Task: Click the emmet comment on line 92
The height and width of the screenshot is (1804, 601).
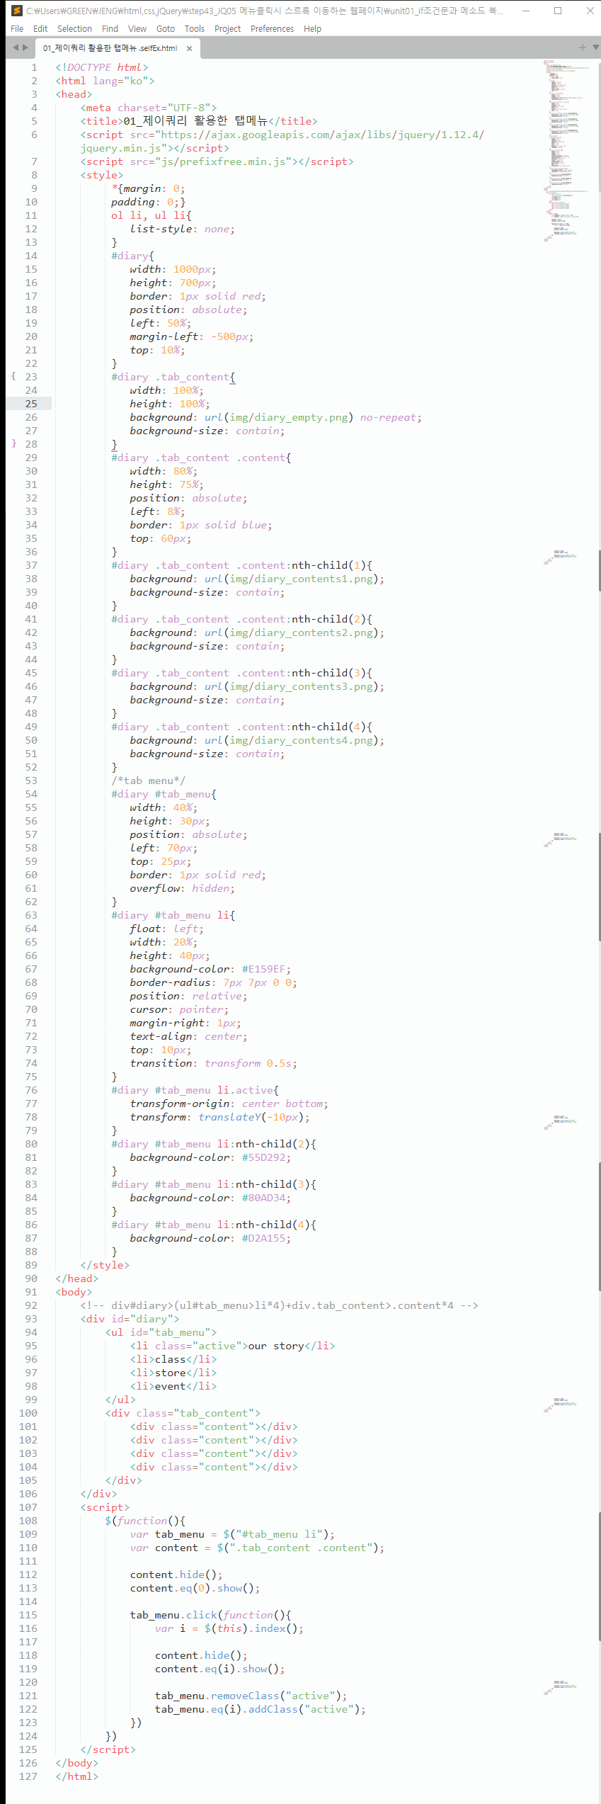Action: click(x=280, y=1305)
